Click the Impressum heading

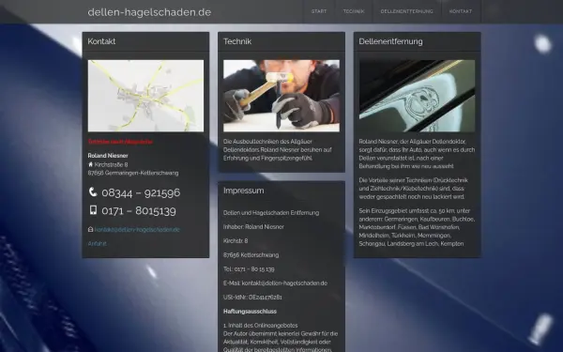(243, 191)
